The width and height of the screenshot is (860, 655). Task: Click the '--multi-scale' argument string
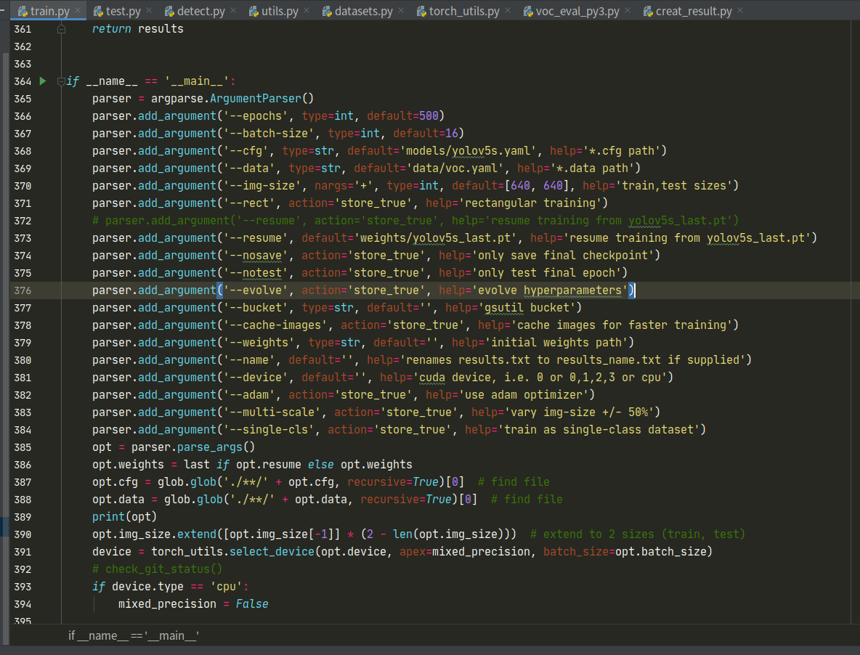pyautogui.click(x=272, y=412)
